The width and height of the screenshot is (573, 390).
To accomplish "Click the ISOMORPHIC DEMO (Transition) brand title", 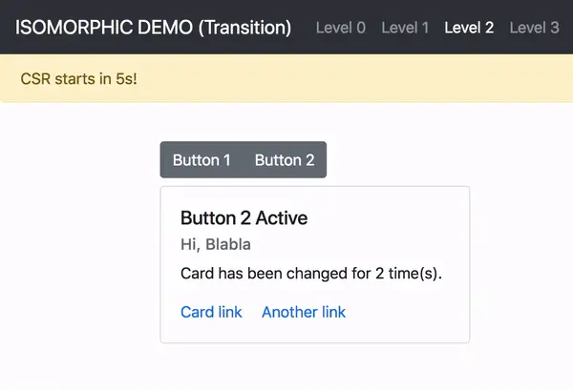I will point(153,28).
